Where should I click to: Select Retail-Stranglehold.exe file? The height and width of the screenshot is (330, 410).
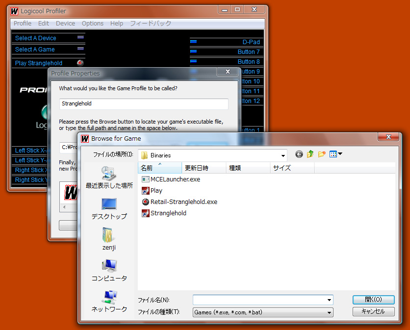(x=179, y=202)
